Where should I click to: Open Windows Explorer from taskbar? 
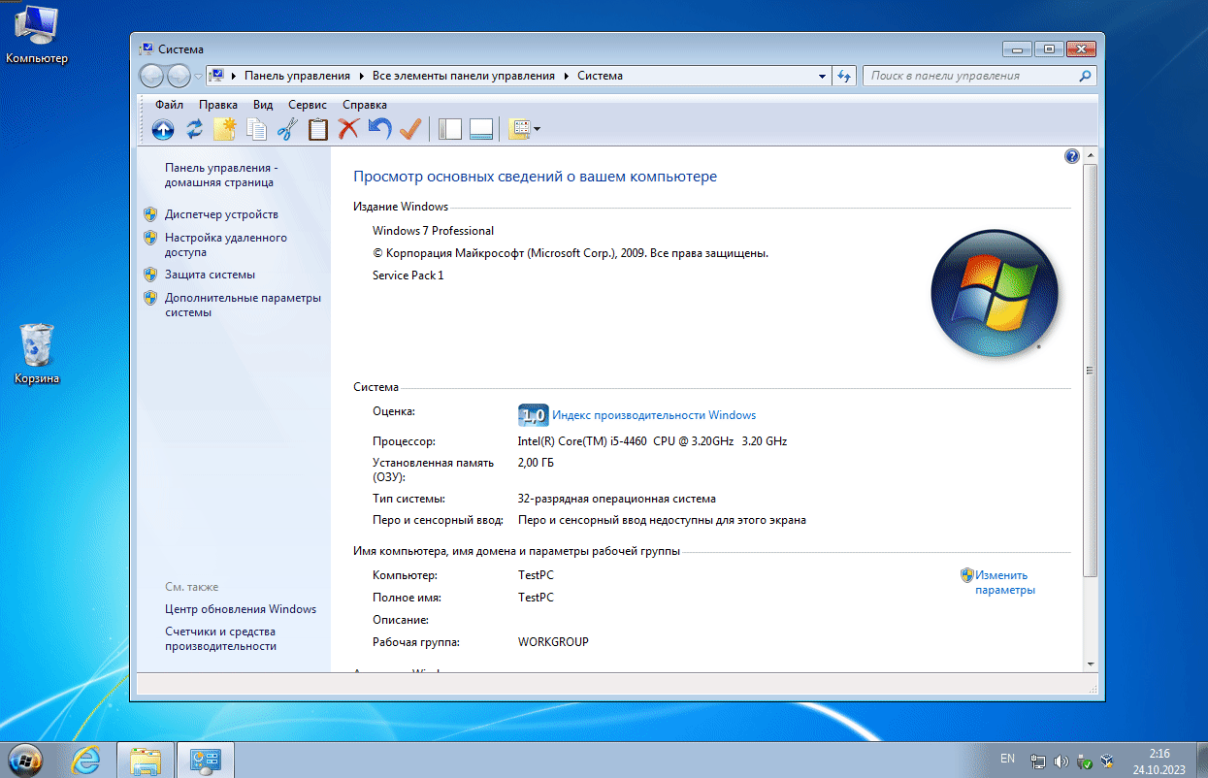146,760
